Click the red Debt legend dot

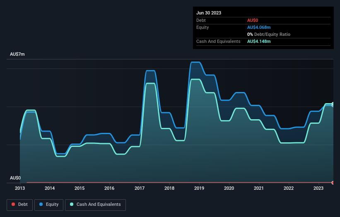point(13,204)
